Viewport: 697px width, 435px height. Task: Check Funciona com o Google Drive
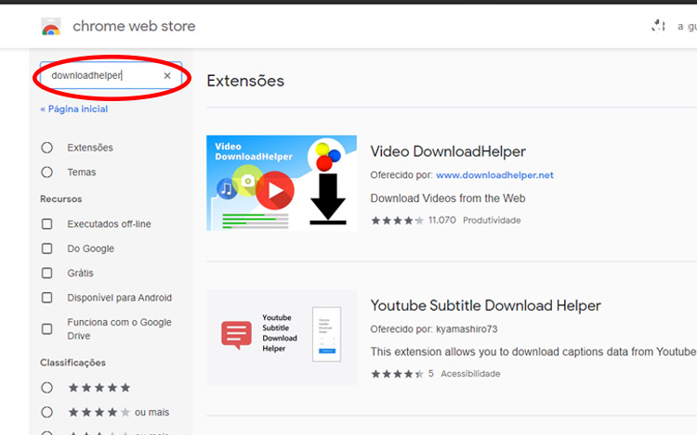click(x=47, y=329)
